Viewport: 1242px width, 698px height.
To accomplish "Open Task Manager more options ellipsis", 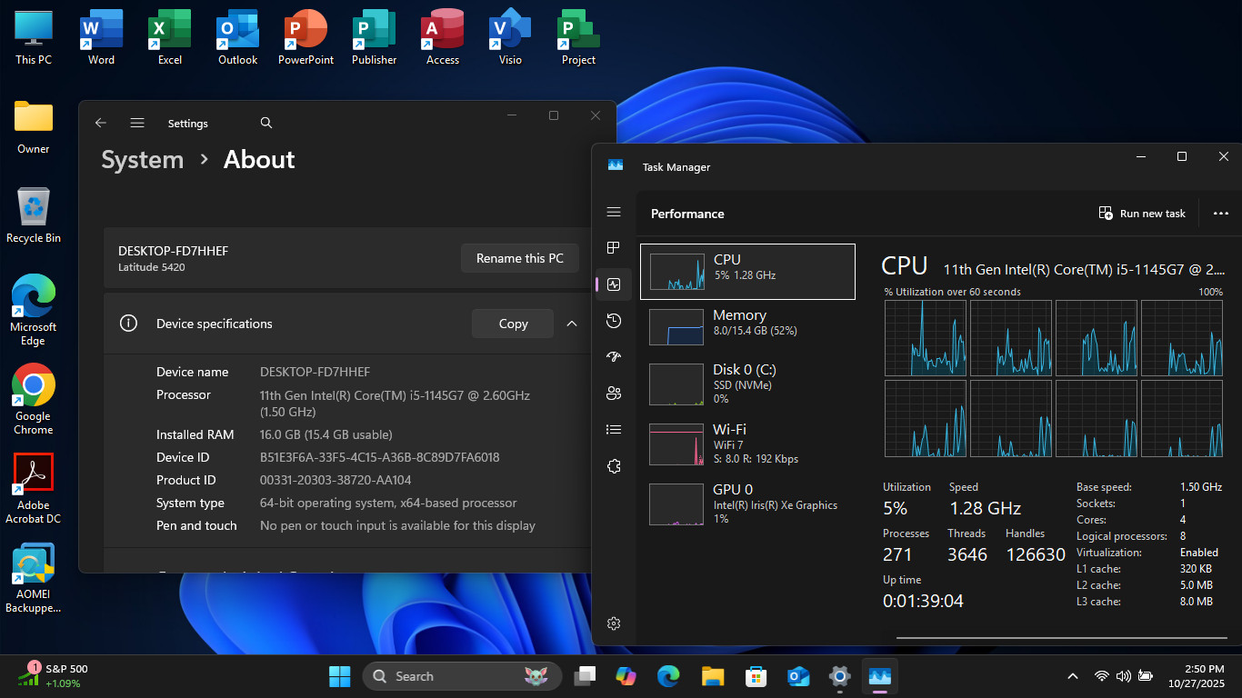I will [x=1221, y=214].
